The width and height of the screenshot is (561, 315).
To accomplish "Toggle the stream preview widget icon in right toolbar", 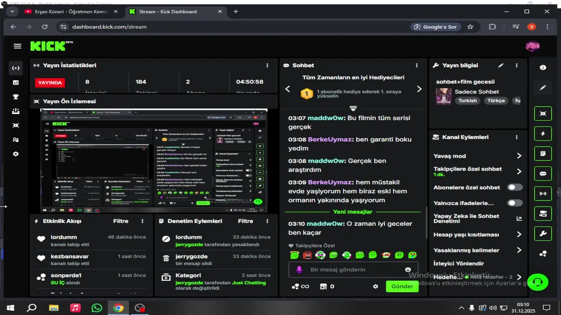I will click(543, 113).
